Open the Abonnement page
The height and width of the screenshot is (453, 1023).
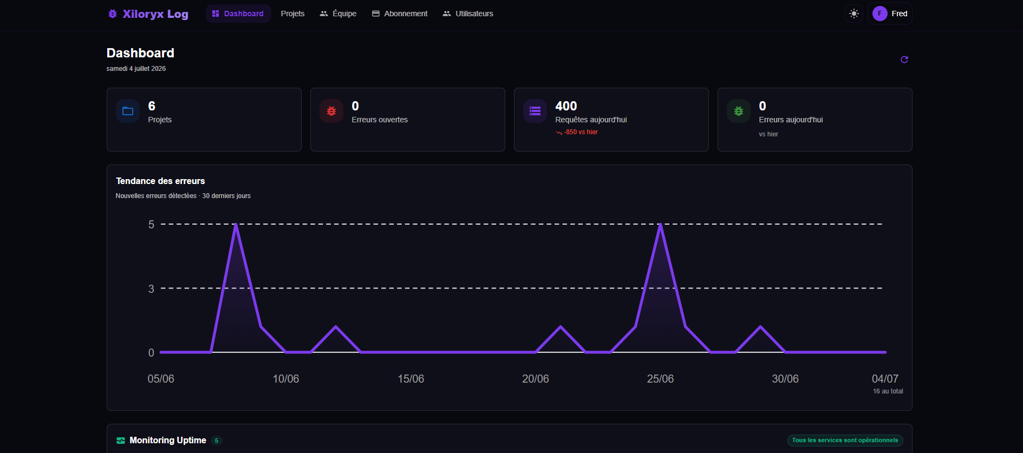click(400, 14)
